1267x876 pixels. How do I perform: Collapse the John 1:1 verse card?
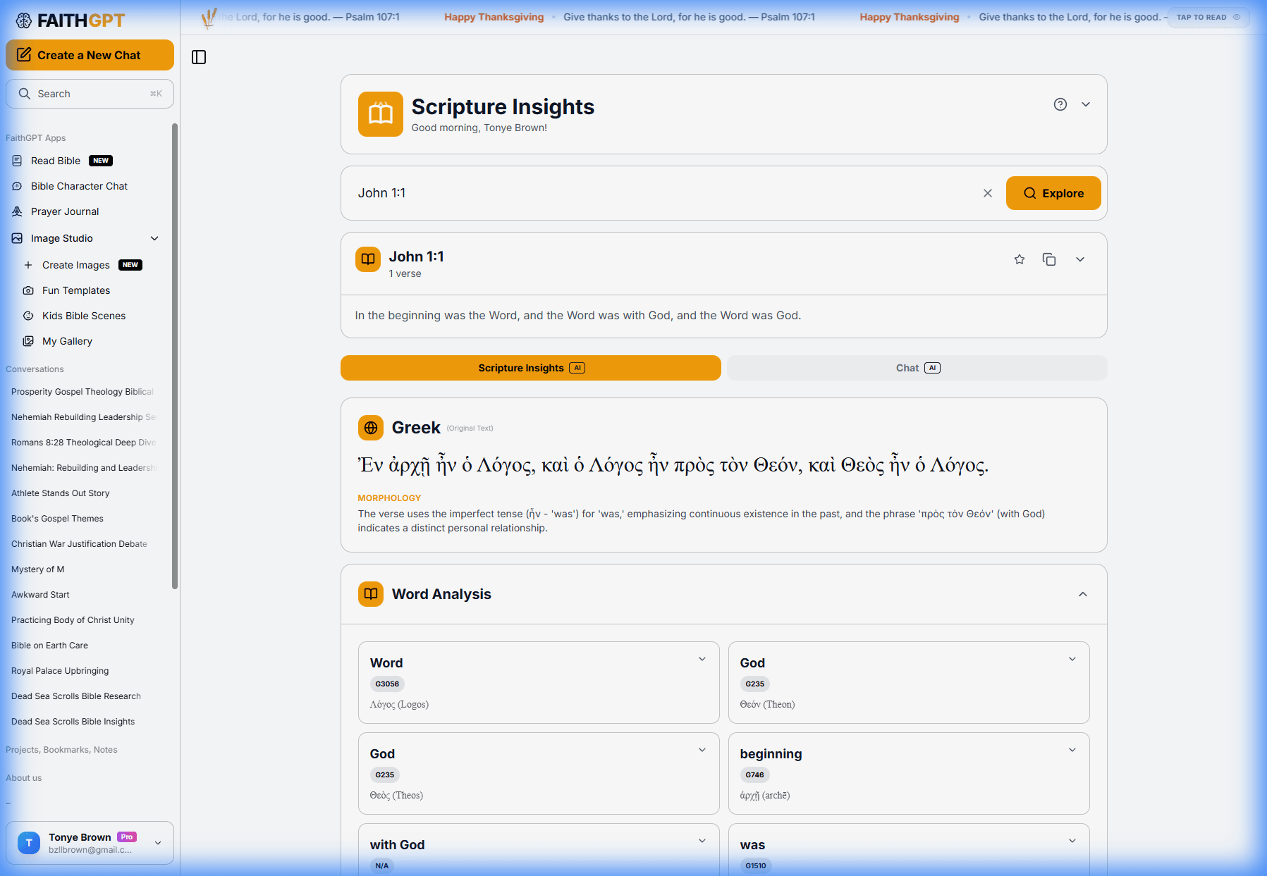1080,259
